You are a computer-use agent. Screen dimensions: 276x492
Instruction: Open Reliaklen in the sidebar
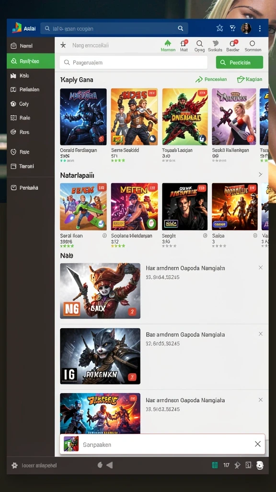(x=31, y=89)
